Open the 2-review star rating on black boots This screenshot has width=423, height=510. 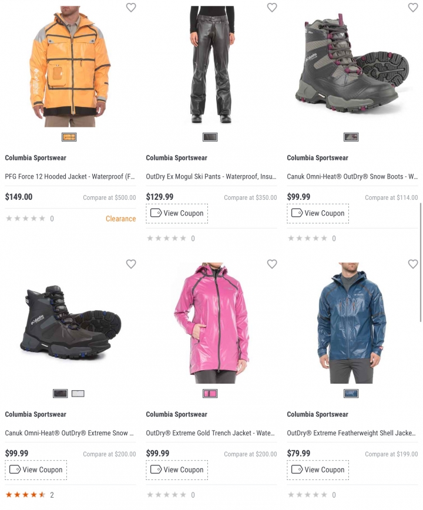click(x=29, y=495)
